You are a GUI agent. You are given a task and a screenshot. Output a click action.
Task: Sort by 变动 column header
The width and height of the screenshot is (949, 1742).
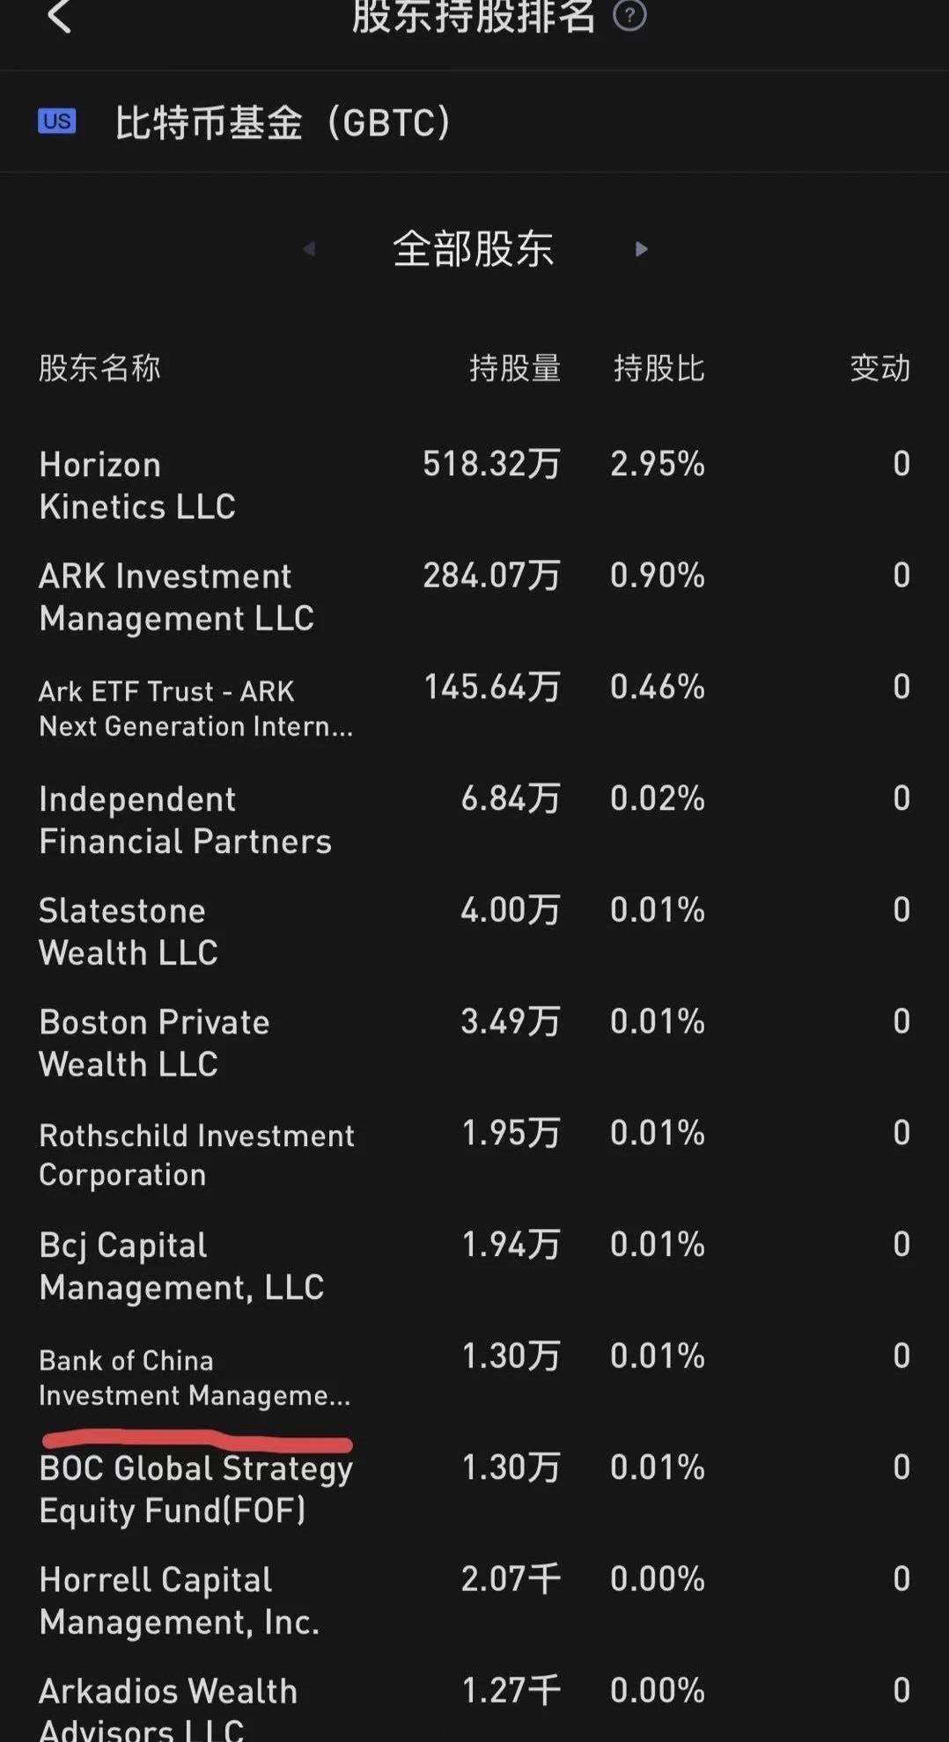879,368
